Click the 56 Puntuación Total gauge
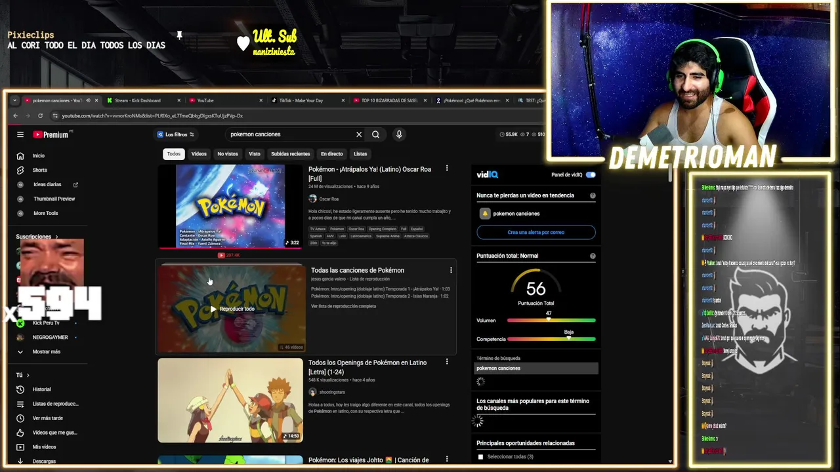Viewport: 840px width, 472px height. tap(535, 287)
